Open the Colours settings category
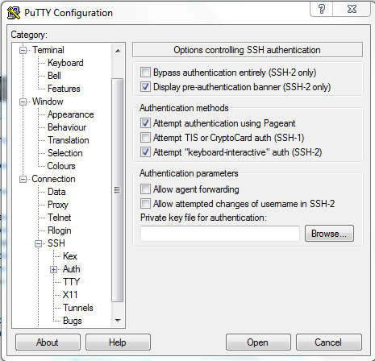The image size is (375, 361). tap(61, 166)
